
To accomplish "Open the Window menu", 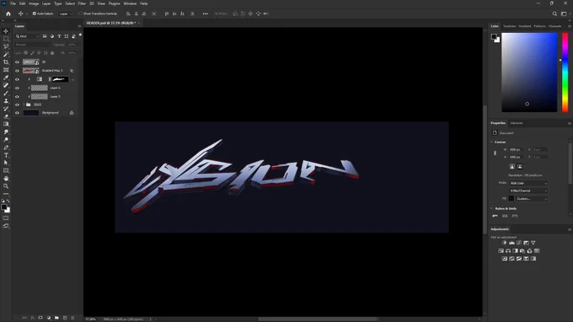I will pos(130,3).
